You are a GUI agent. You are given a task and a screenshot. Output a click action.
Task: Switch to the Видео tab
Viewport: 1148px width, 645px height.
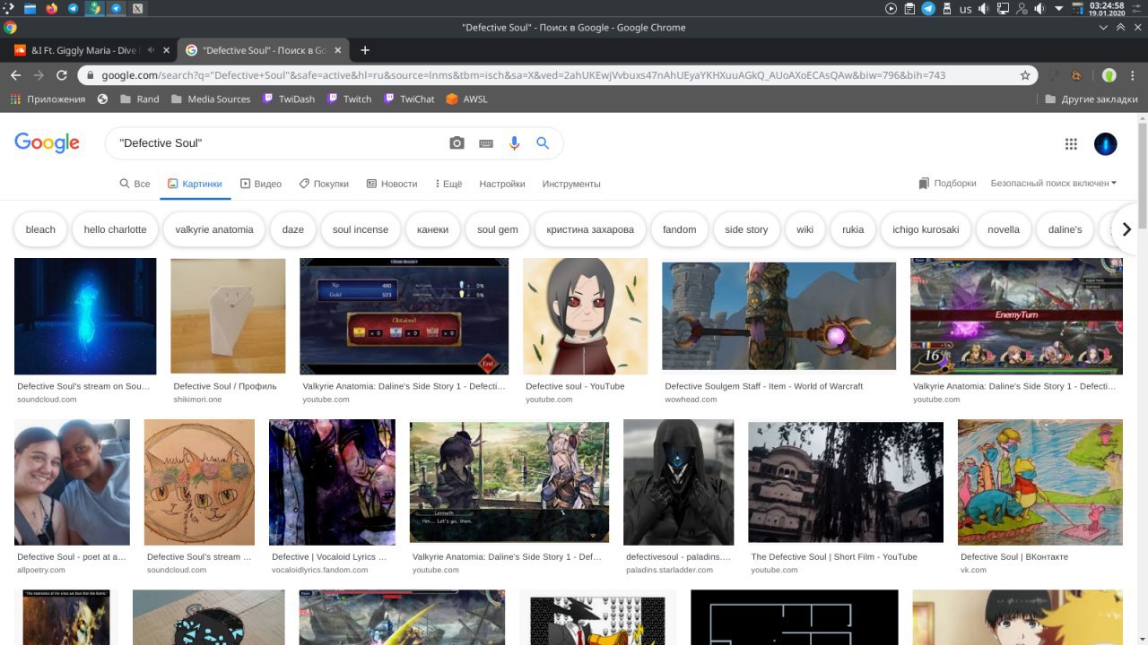pos(261,184)
